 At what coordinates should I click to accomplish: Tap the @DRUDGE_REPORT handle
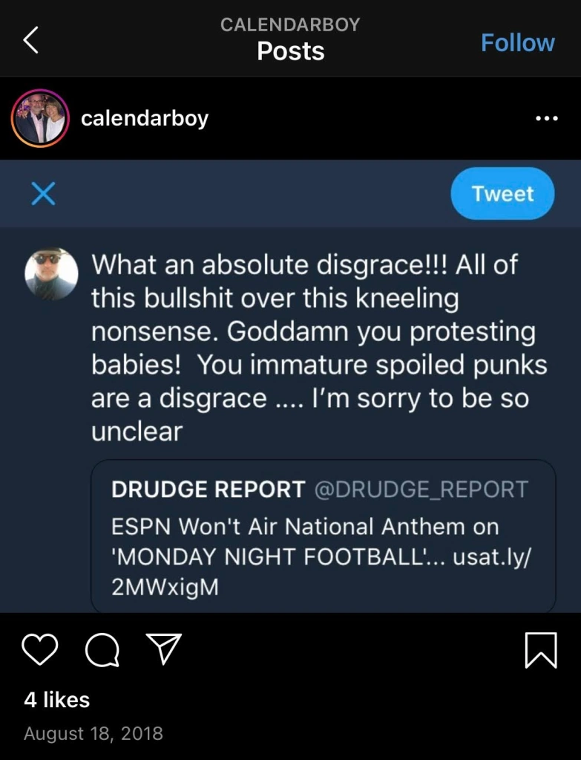[x=421, y=490]
